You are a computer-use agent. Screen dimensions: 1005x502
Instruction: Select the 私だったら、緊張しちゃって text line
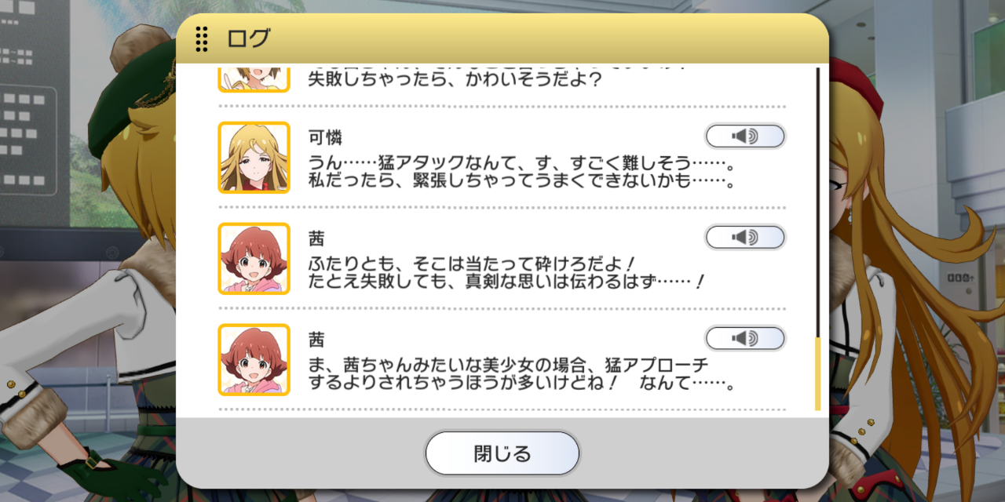tap(521, 182)
